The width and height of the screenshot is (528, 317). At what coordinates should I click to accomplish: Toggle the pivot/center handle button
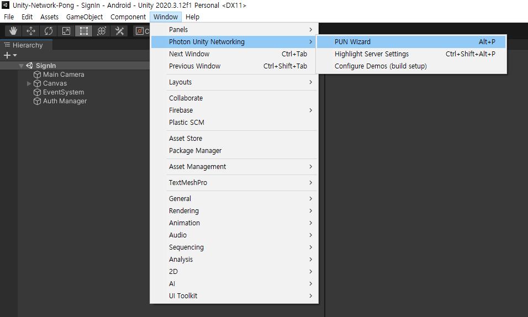(x=141, y=31)
